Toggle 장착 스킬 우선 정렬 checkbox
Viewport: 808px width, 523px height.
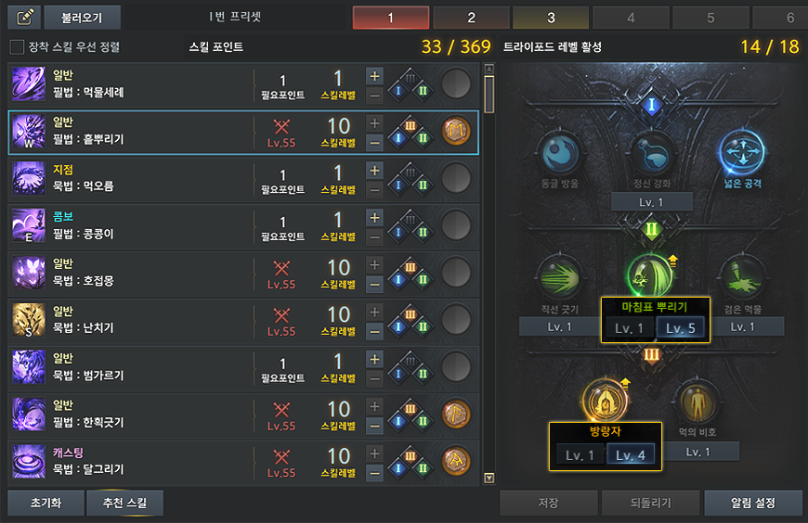tap(17, 47)
